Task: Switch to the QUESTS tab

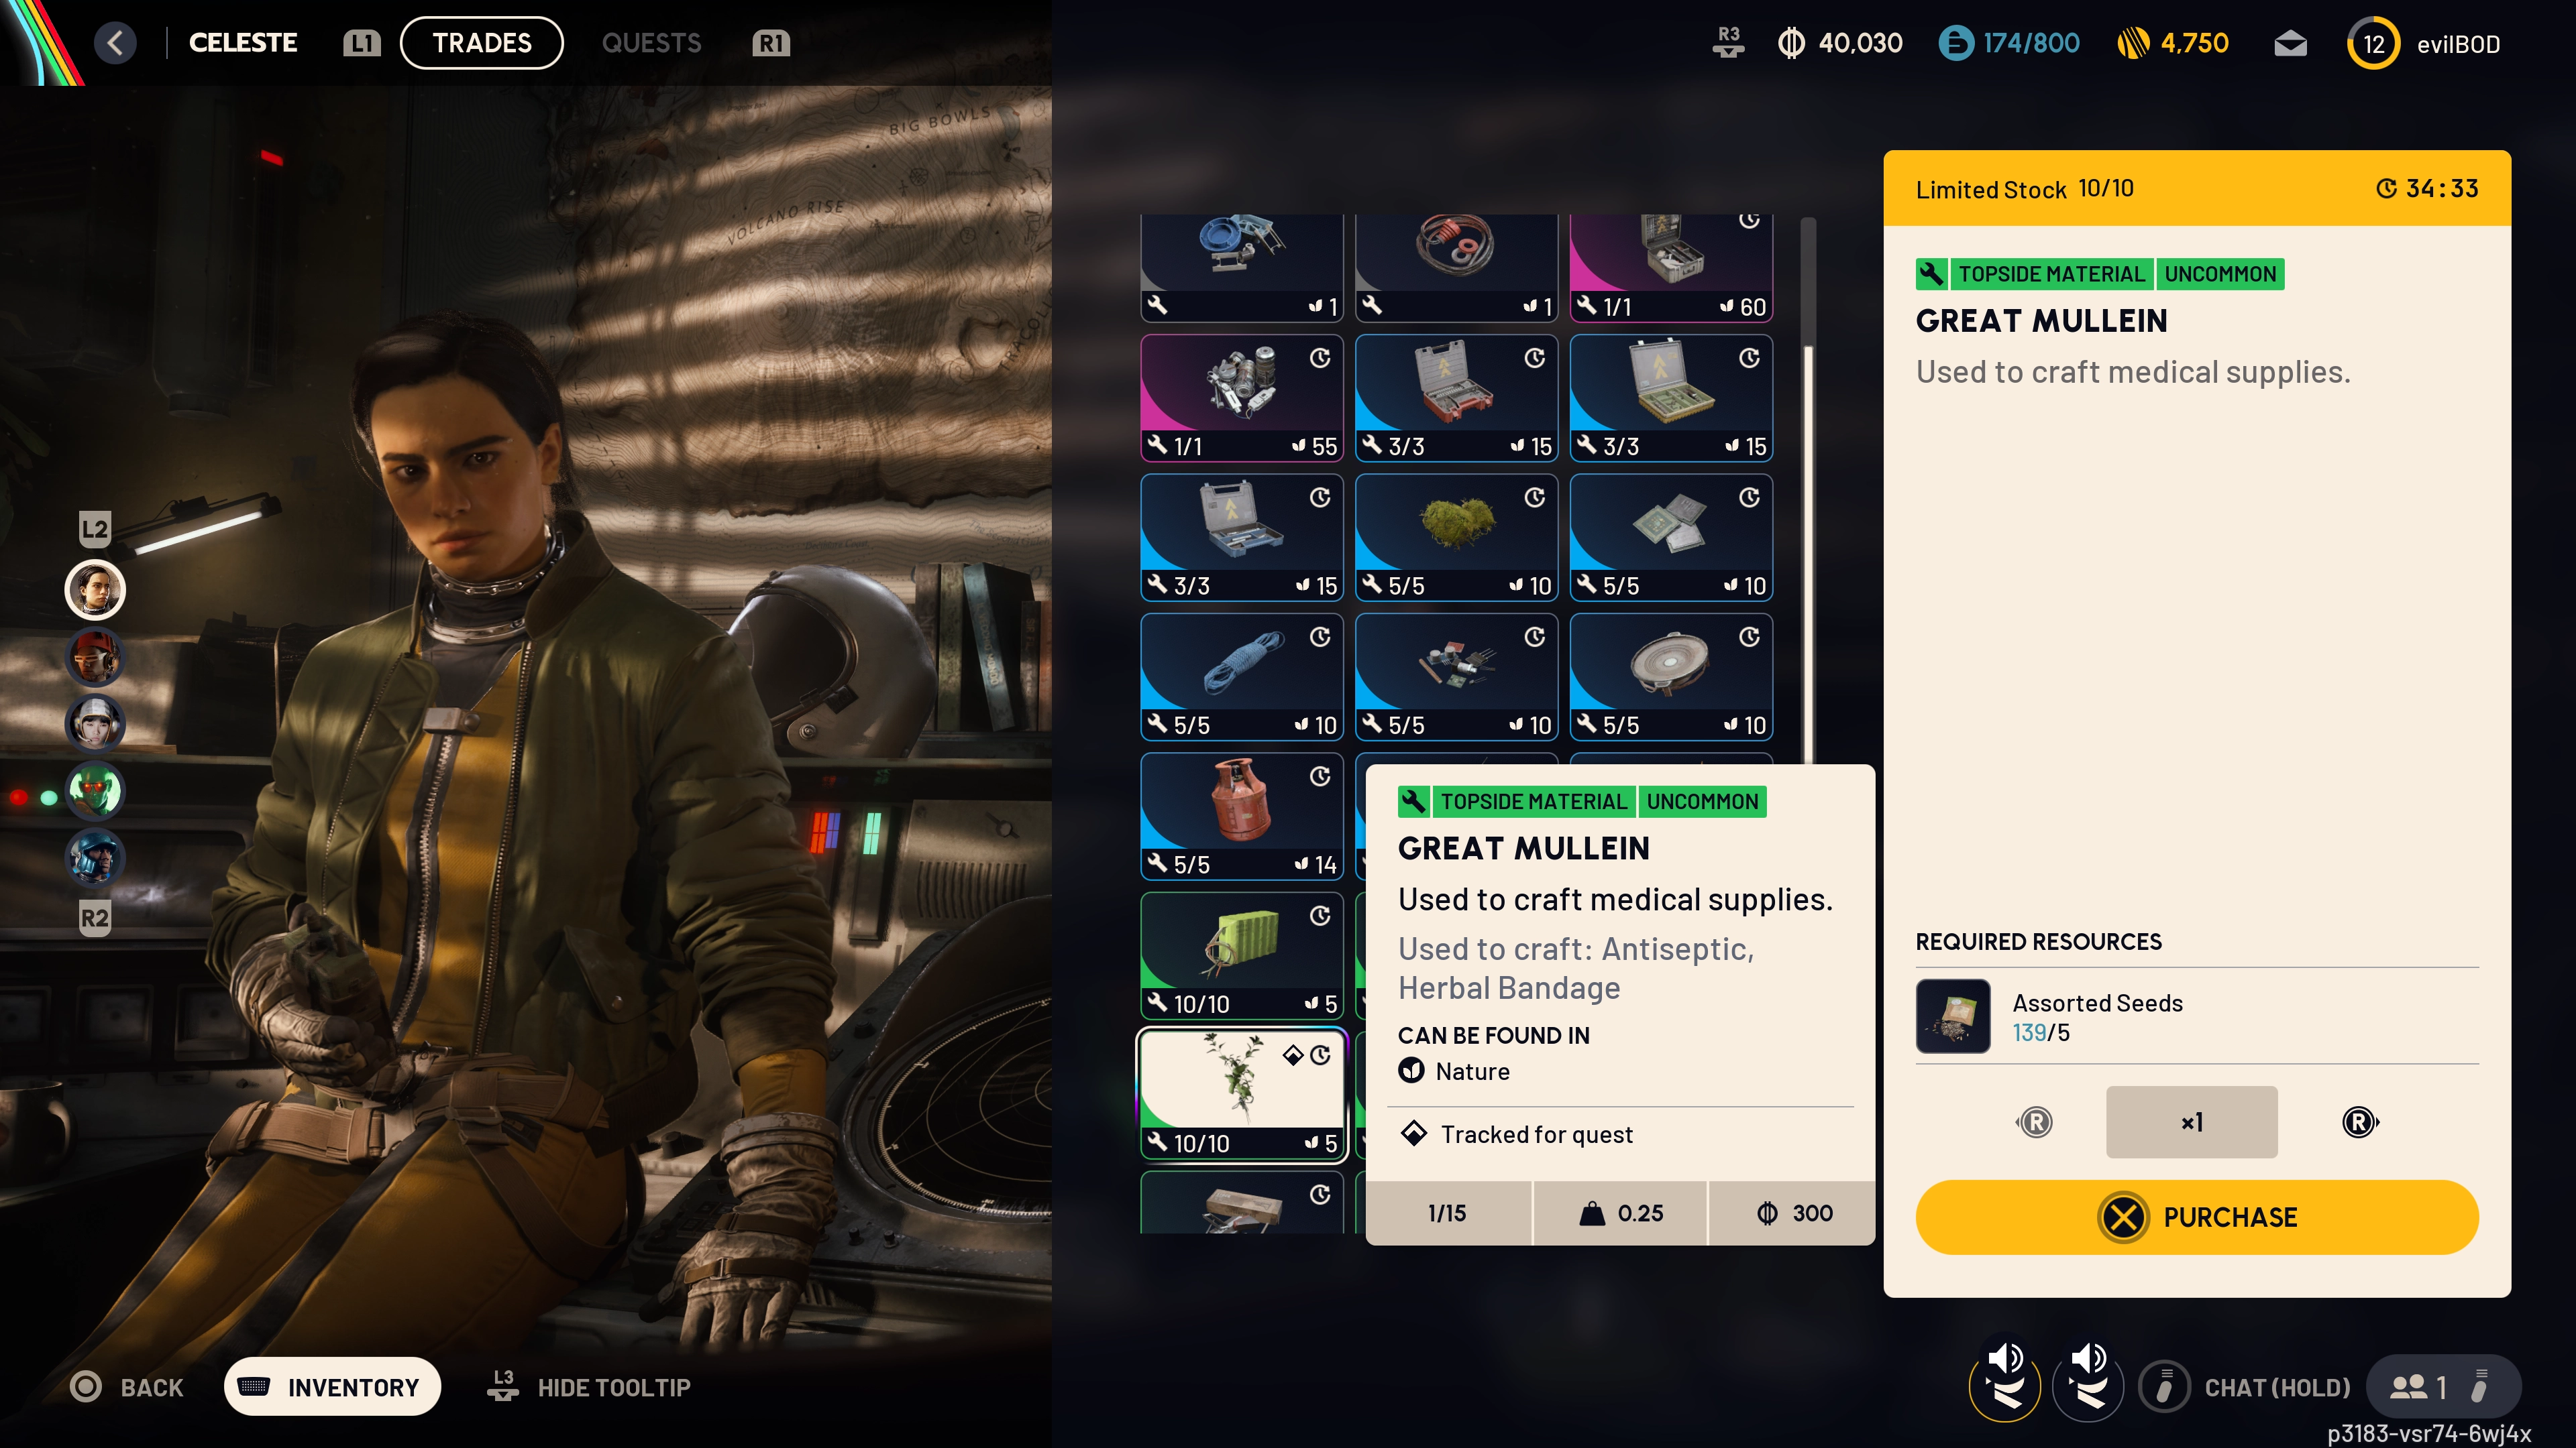Action: click(651, 43)
